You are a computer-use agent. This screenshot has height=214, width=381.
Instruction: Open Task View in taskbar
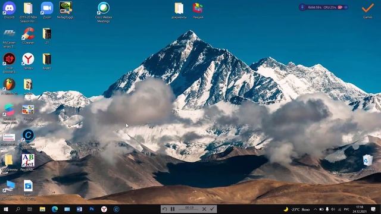click(x=30, y=209)
